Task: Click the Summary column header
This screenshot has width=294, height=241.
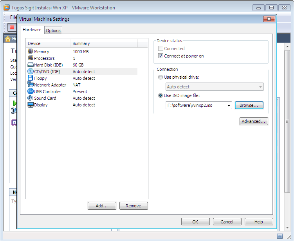Action: coord(104,43)
